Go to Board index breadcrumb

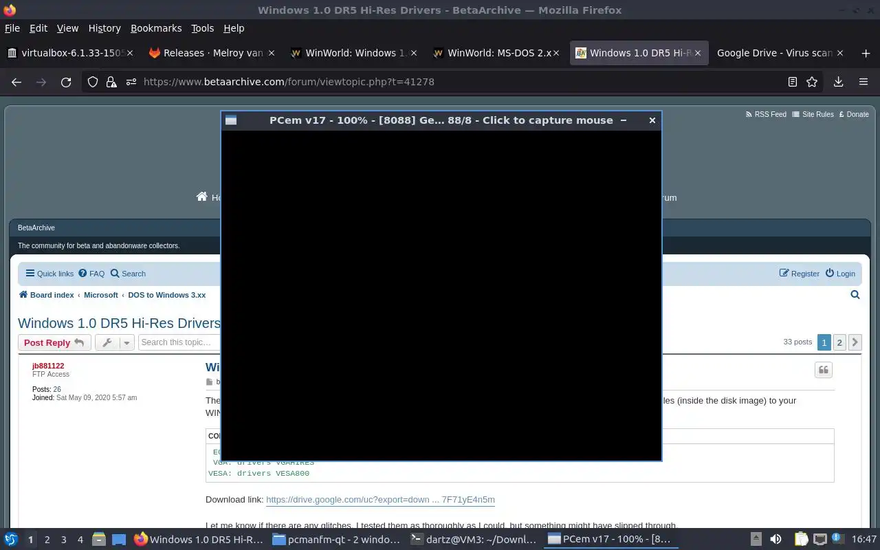[x=46, y=295]
